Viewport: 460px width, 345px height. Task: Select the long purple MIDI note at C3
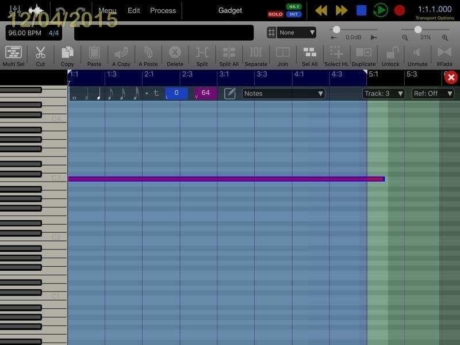coord(226,179)
